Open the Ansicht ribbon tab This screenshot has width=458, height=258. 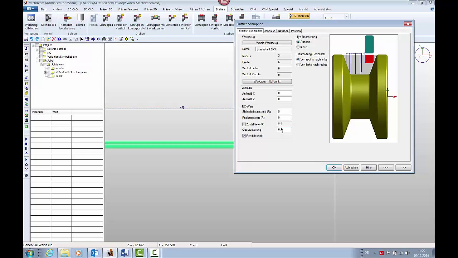coord(303,9)
